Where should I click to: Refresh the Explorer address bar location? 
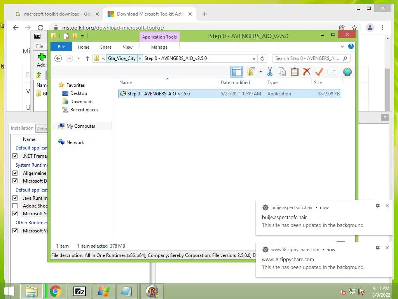click(262, 58)
